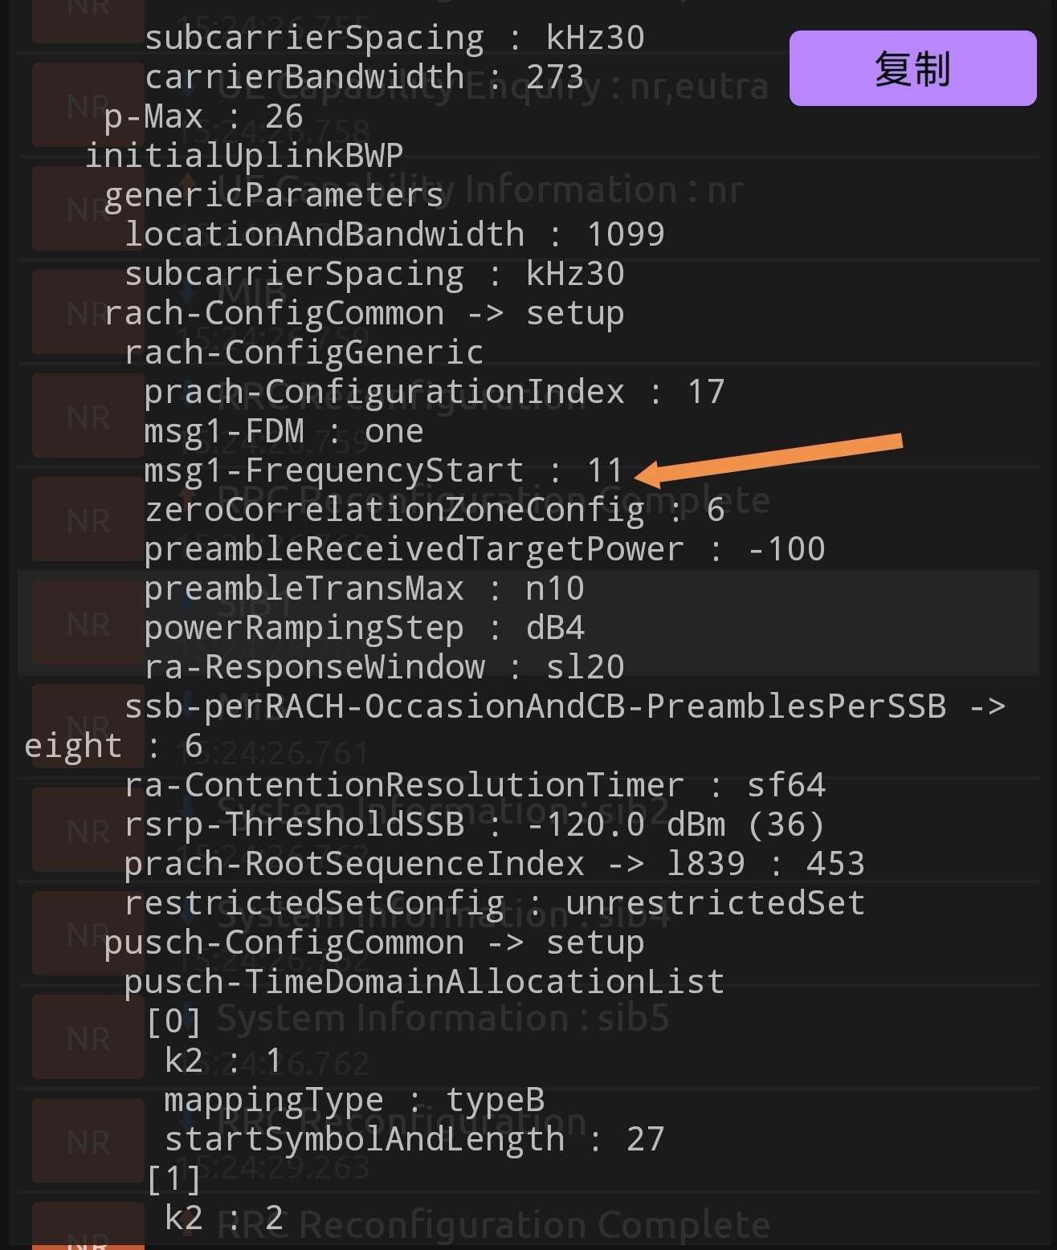Click the msg1-FrequencyStart : 11 line
The width and height of the screenshot is (1057, 1250).
(383, 471)
